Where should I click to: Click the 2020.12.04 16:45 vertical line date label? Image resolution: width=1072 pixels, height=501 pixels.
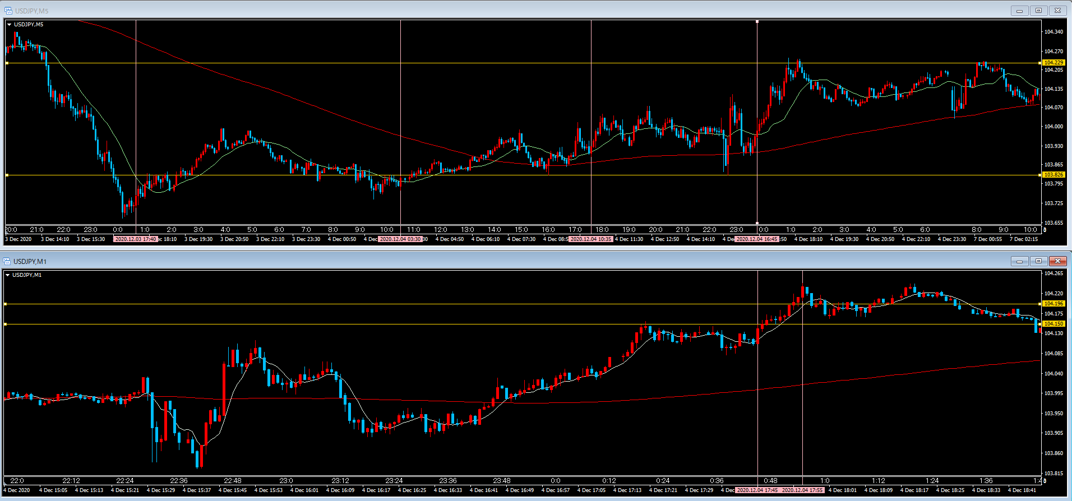757,239
